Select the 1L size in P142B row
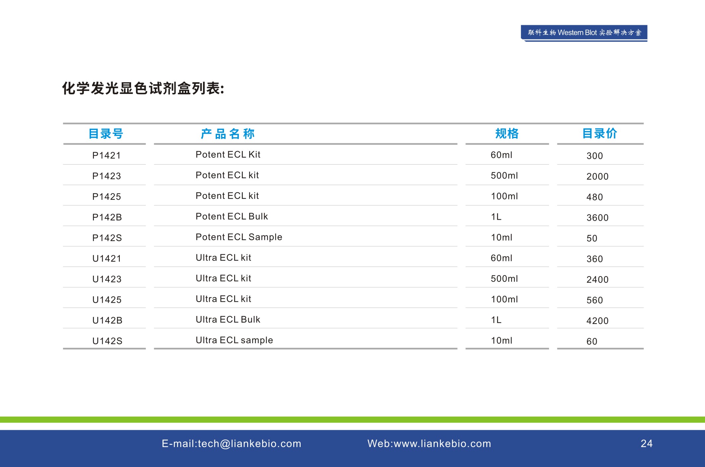Viewport: 705px width, 467px height. point(496,217)
